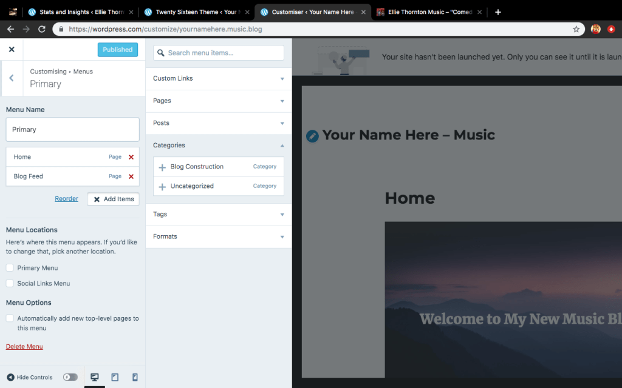Expand the Custom Links section

click(218, 79)
